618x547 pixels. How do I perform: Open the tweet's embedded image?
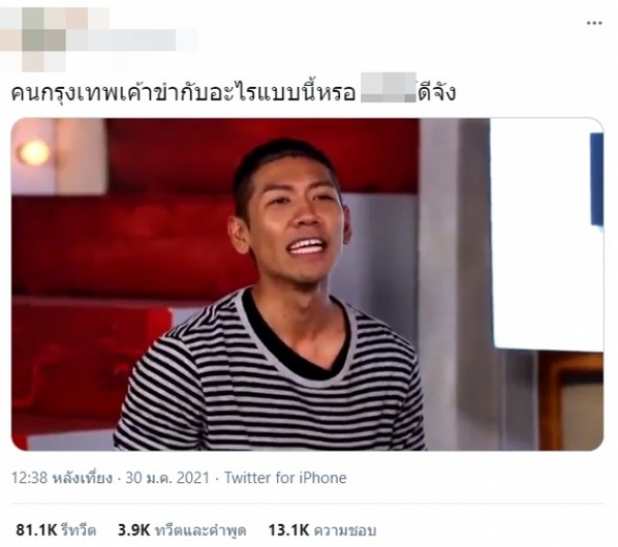[x=307, y=284]
